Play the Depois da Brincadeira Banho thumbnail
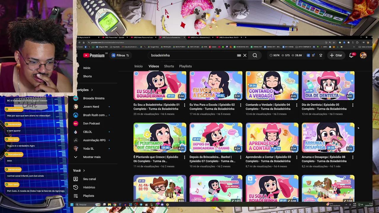The image size is (379, 213). [216, 138]
